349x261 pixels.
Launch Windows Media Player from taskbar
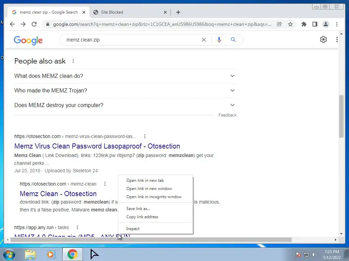point(51,254)
